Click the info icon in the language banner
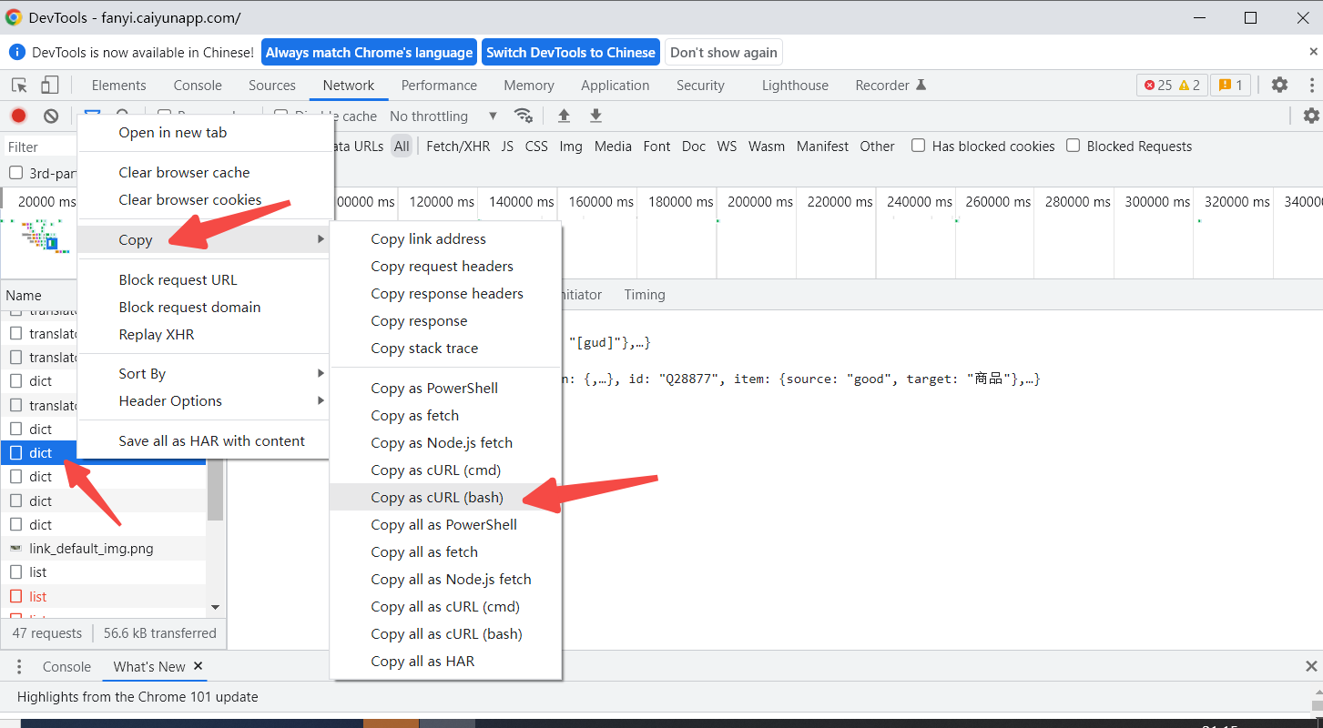Image resolution: width=1323 pixels, height=728 pixels. click(x=16, y=52)
